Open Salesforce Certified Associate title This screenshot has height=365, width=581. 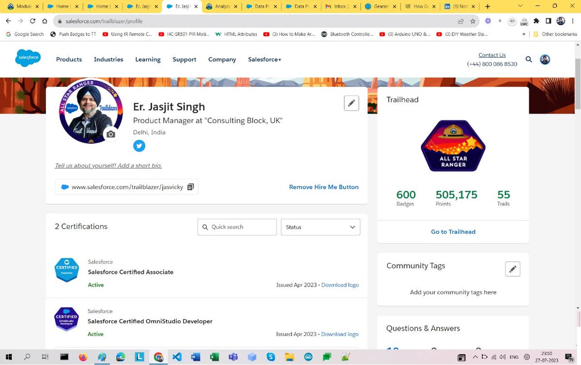point(131,272)
